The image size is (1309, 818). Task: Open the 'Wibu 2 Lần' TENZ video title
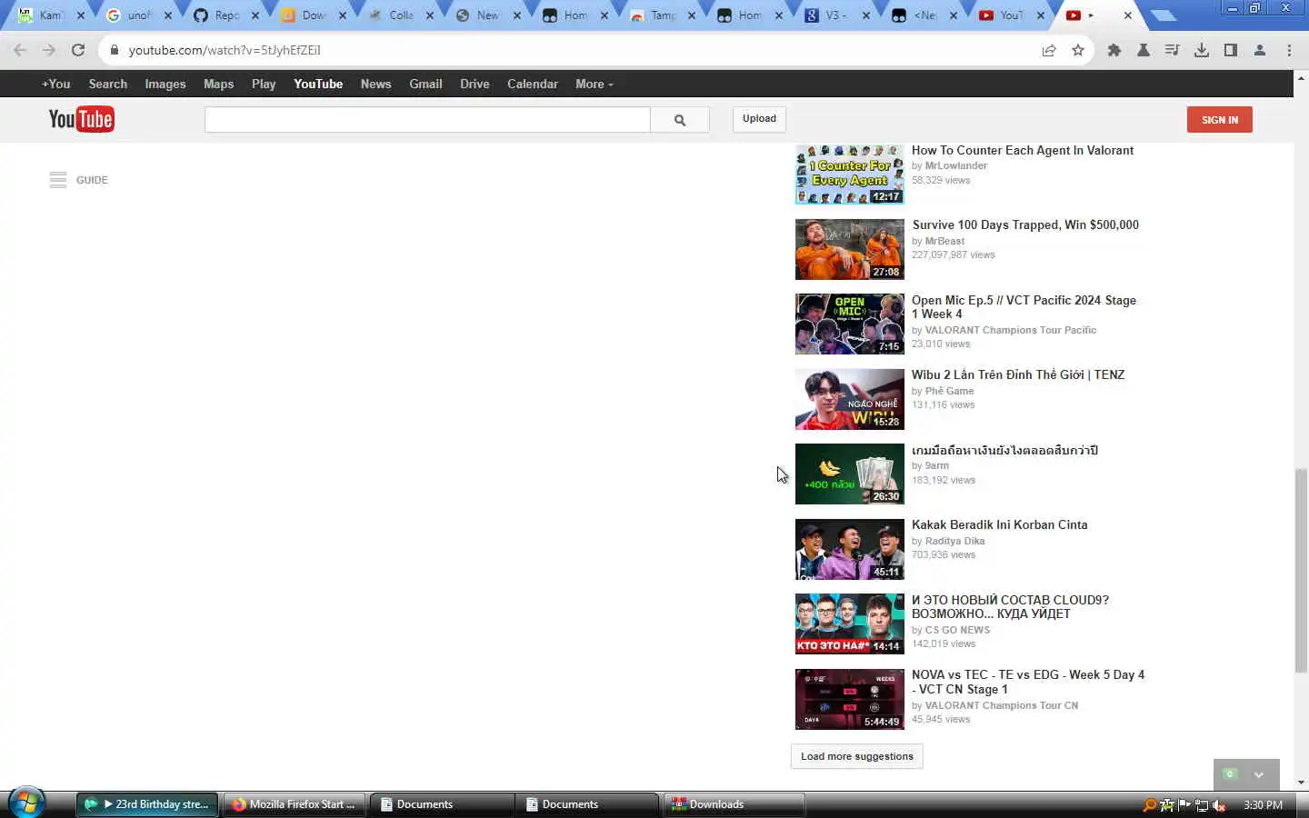(x=1018, y=375)
